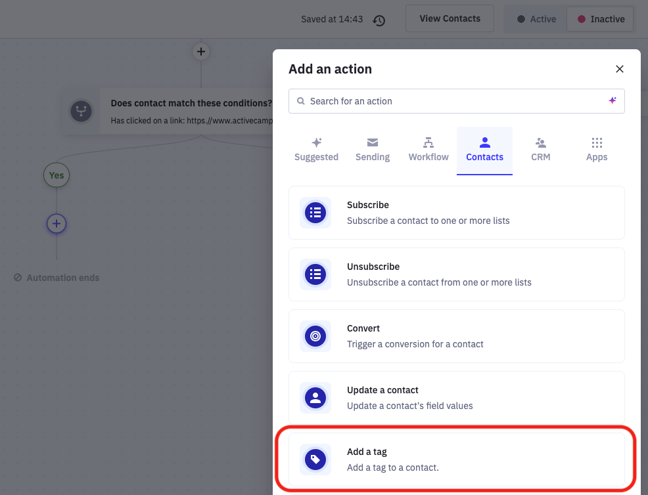Add a step under the Yes branch
Viewport: 648px width, 495px height.
tap(57, 224)
